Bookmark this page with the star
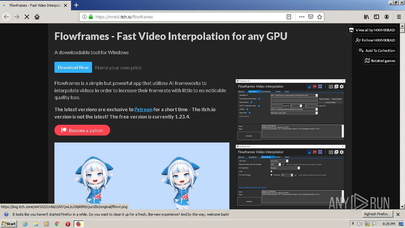The width and height of the screenshot is (405, 228). (320, 17)
